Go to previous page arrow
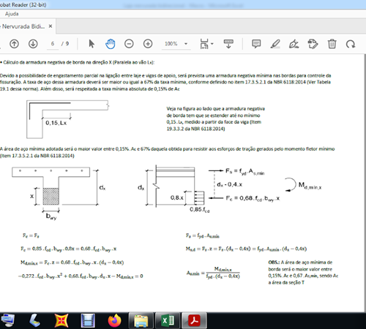Image resolution: width=366 pixels, height=329 pixels. (x=14, y=44)
